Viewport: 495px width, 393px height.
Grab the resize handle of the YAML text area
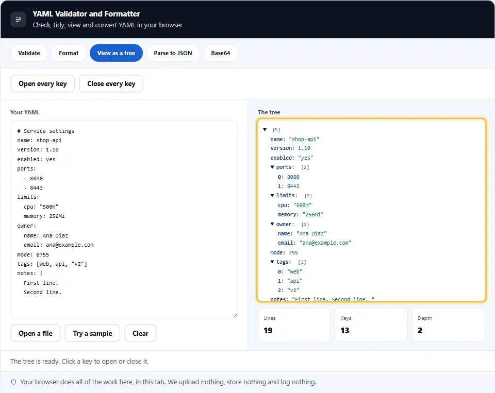pos(235,315)
